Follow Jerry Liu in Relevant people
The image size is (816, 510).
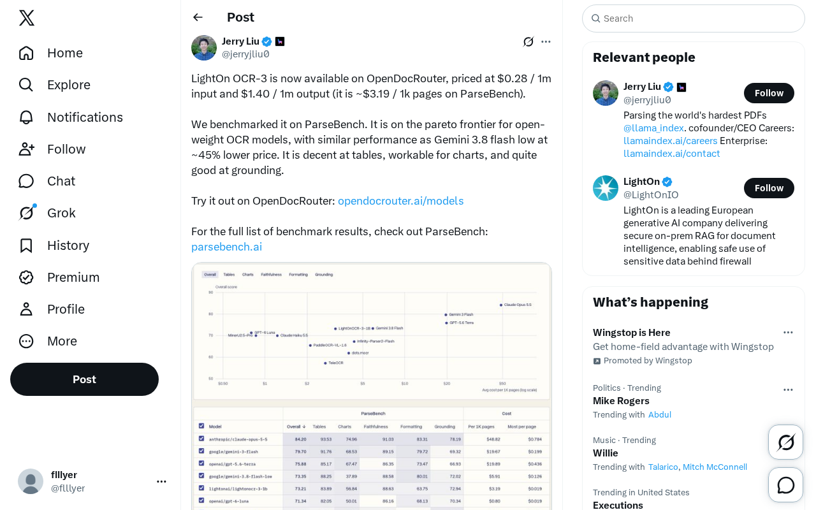pyautogui.click(x=769, y=93)
